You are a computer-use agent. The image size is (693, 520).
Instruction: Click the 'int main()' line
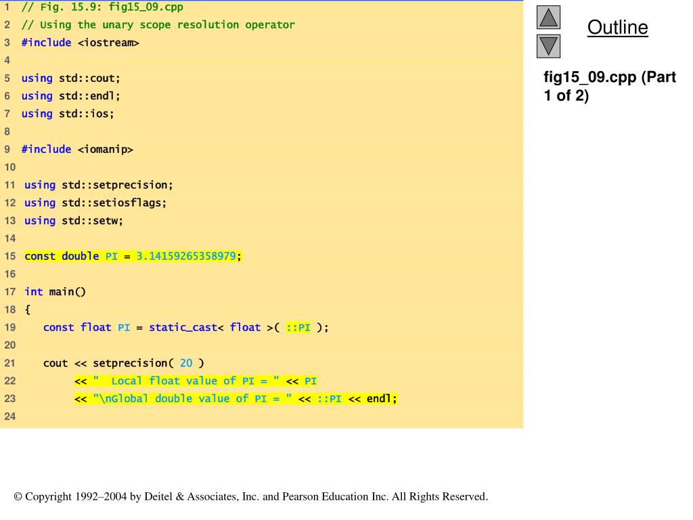pyautogui.click(x=55, y=292)
